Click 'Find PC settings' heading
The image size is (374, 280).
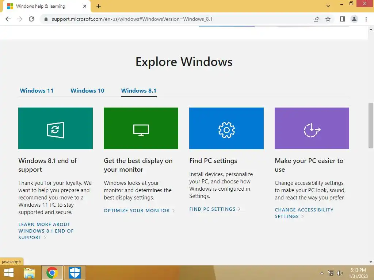213,161
